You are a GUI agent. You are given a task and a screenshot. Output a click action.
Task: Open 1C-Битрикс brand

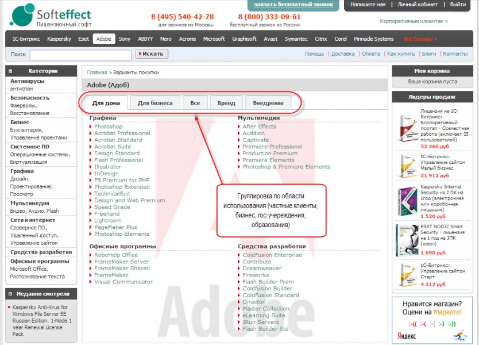point(26,39)
